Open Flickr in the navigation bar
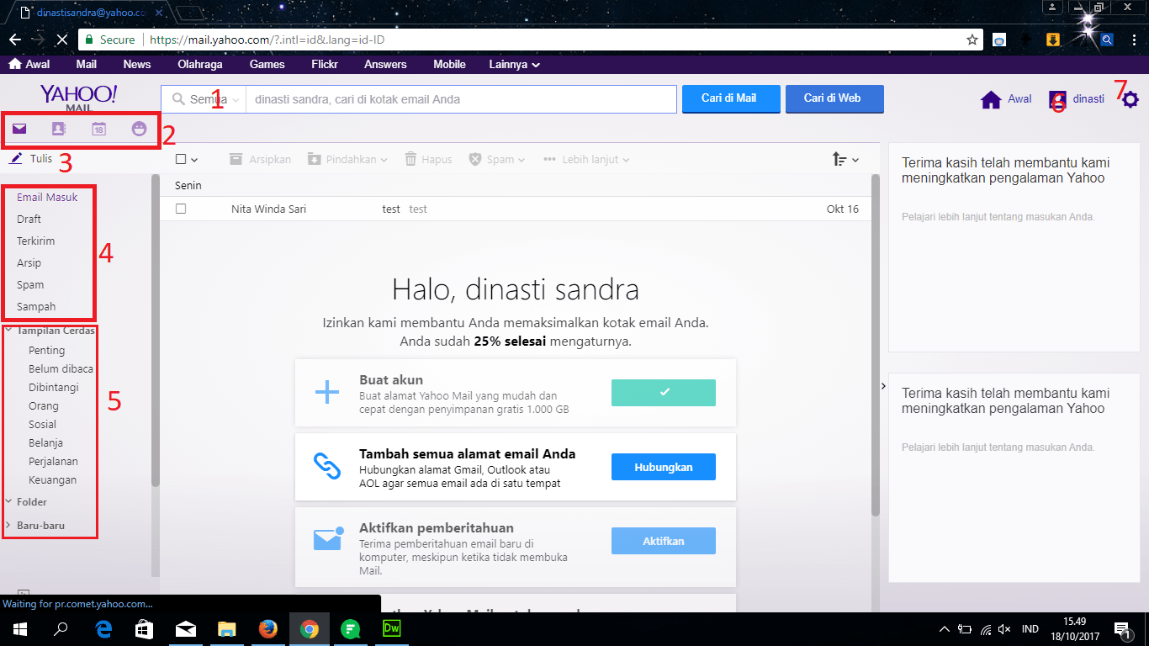 [x=325, y=64]
